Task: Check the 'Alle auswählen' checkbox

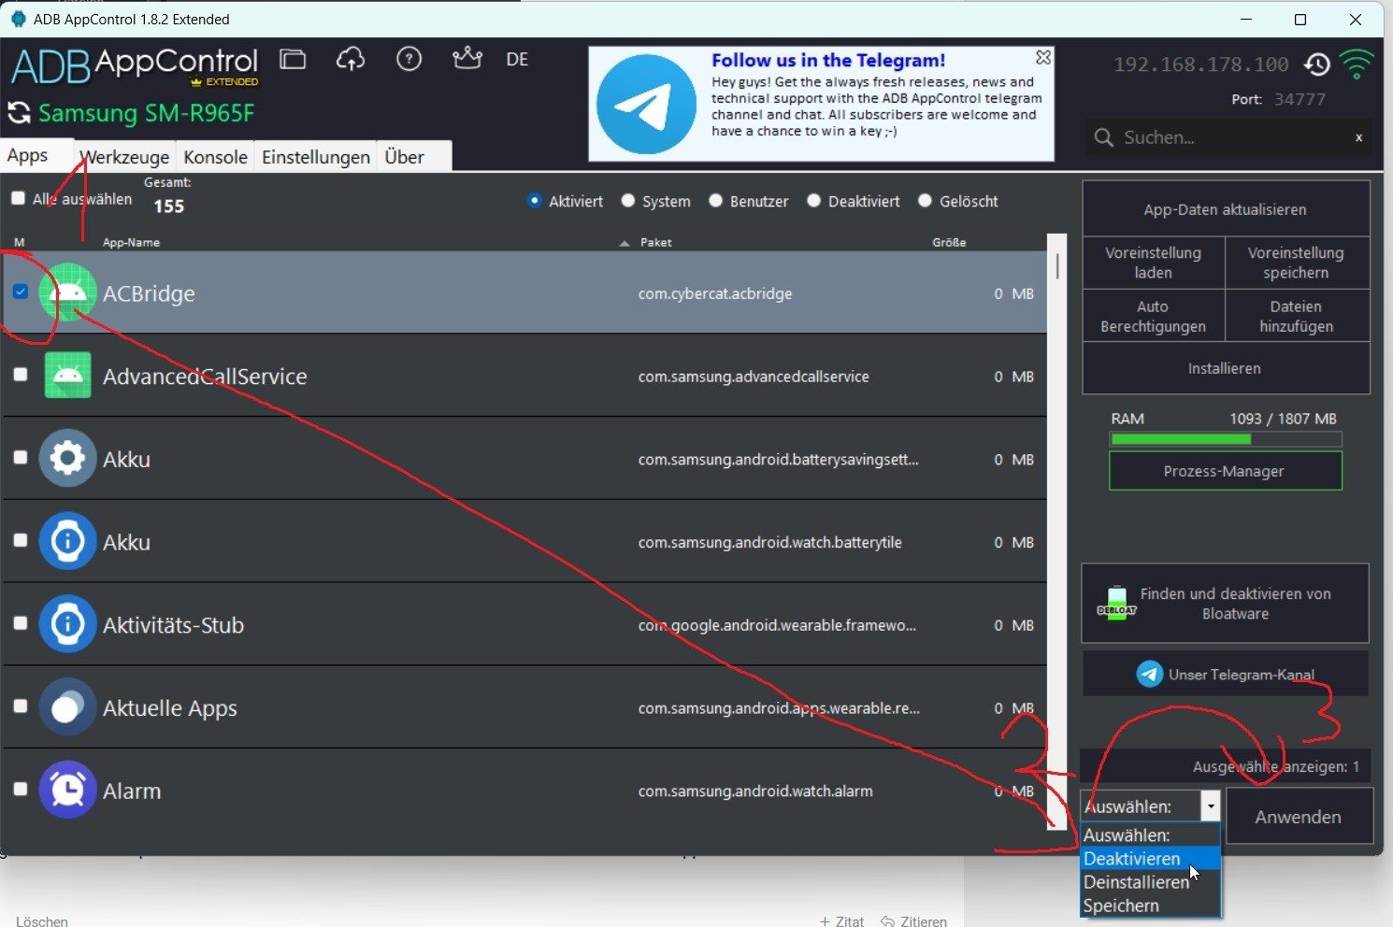Action: 19,198
